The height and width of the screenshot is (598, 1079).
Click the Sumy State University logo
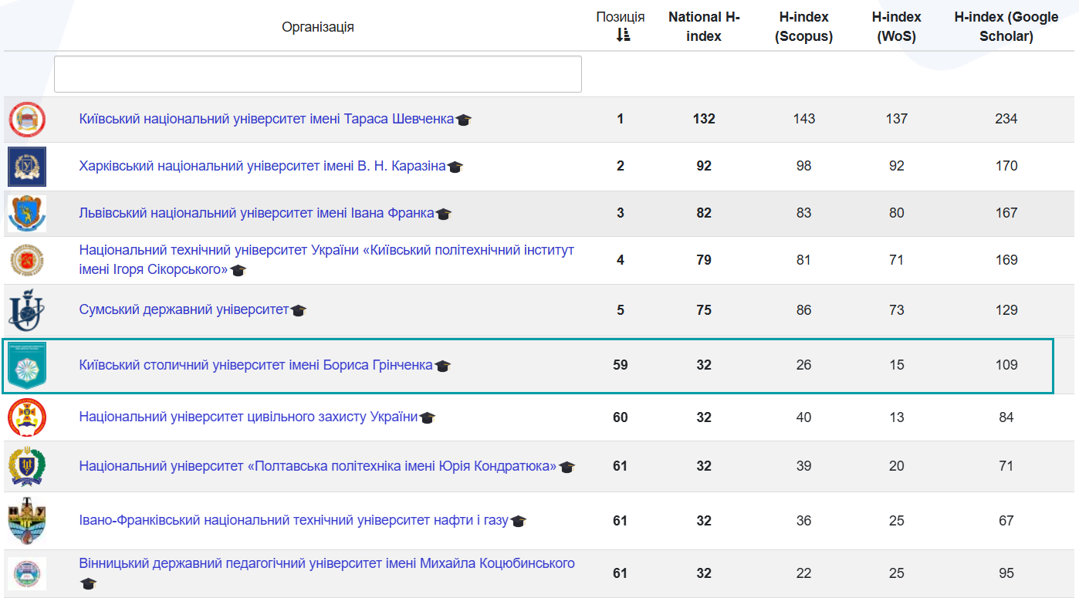click(x=27, y=310)
